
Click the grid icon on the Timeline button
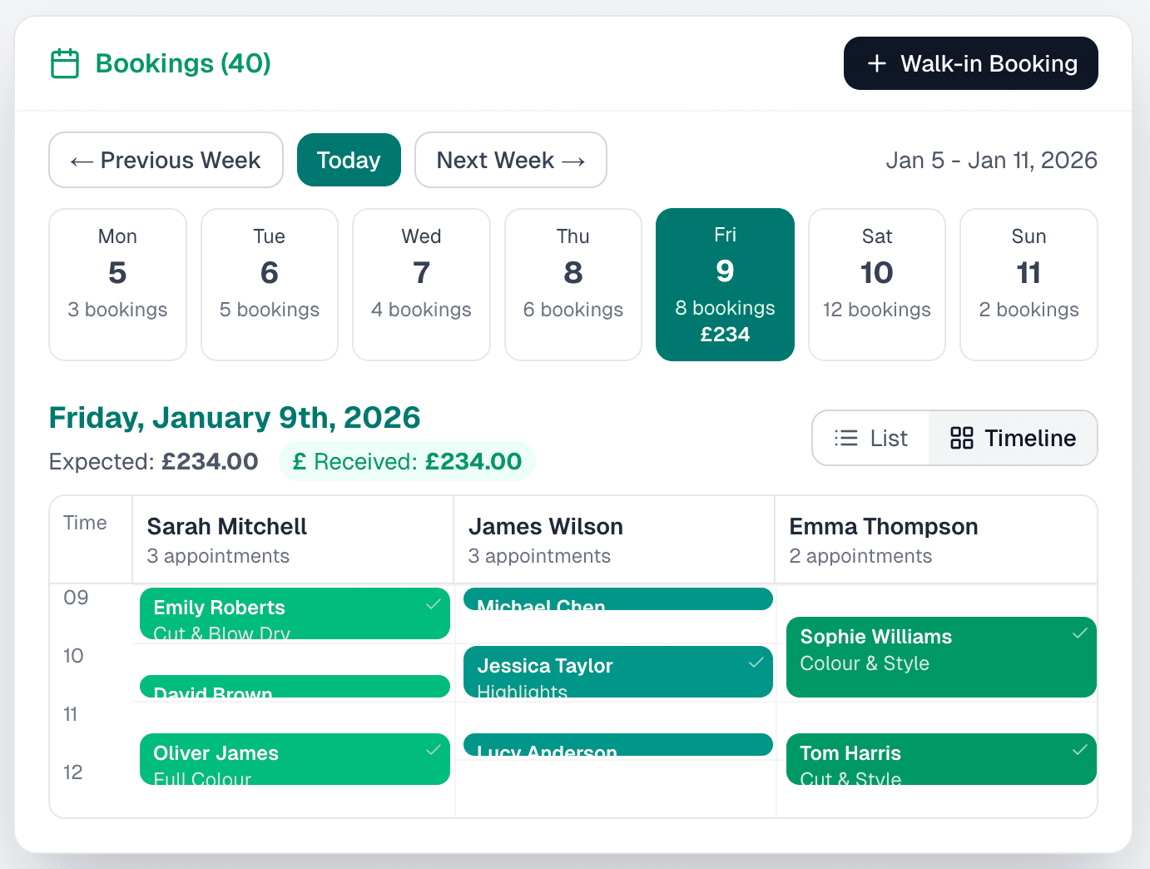[x=963, y=437]
